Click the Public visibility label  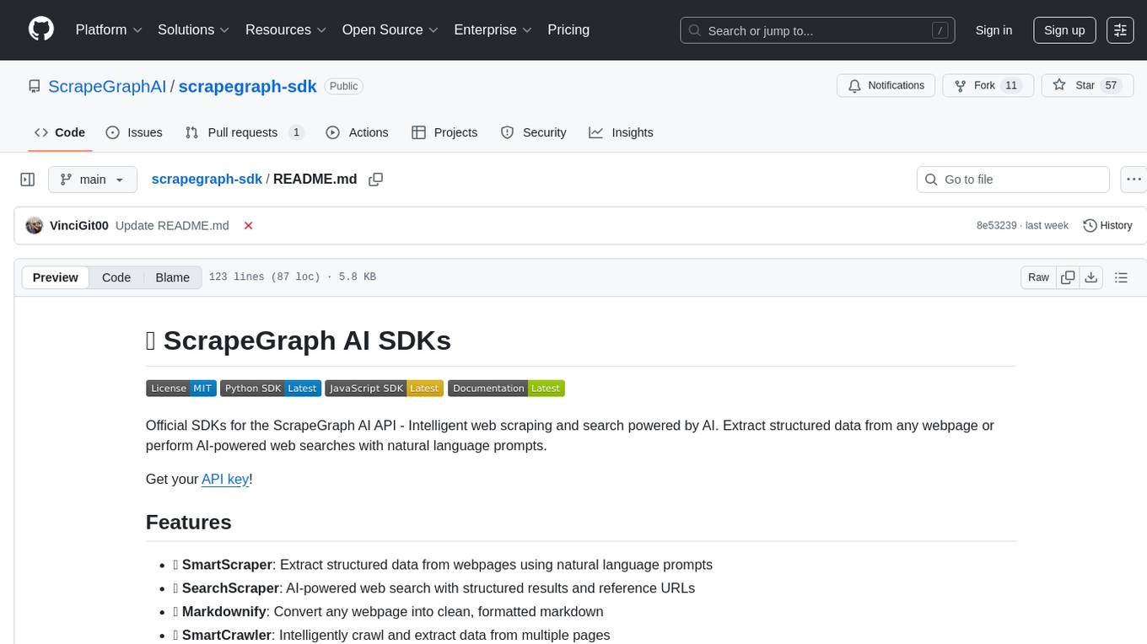(343, 86)
